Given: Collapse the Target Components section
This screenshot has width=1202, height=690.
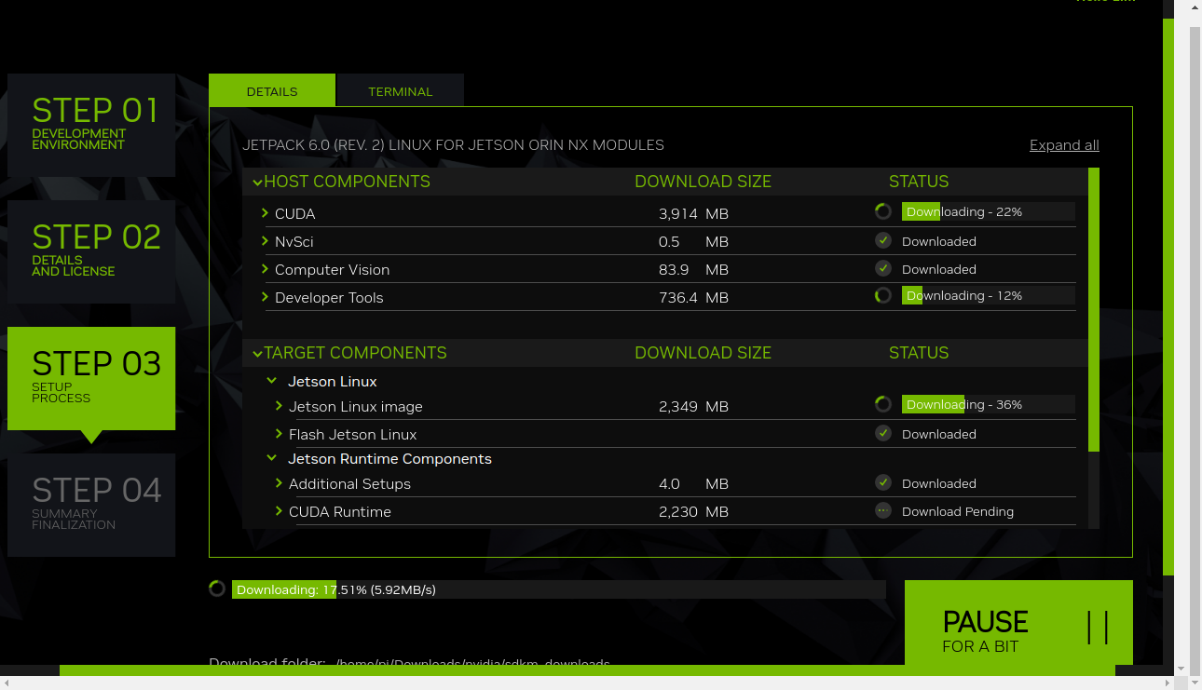Looking at the screenshot, I should (x=257, y=354).
